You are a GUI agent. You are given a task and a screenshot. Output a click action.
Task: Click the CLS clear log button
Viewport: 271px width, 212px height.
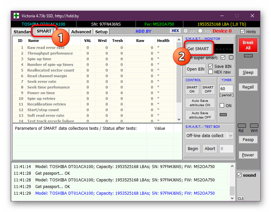click(241, 198)
